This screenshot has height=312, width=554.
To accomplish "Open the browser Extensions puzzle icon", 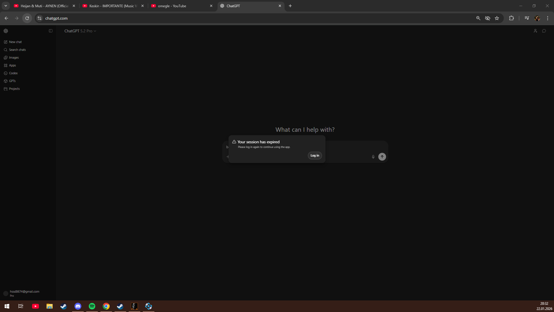I will 511,18.
